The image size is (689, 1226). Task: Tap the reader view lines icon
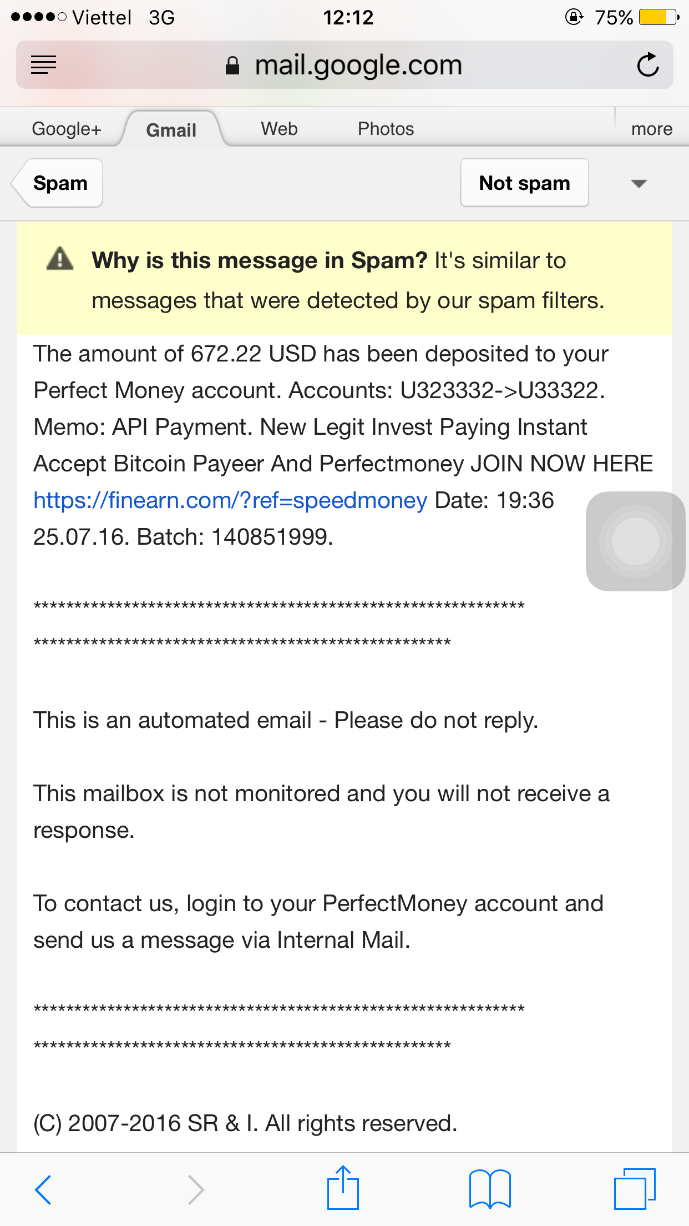(44, 65)
